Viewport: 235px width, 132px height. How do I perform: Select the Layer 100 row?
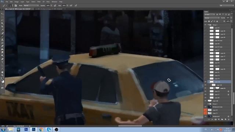click(x=219, y=101)
